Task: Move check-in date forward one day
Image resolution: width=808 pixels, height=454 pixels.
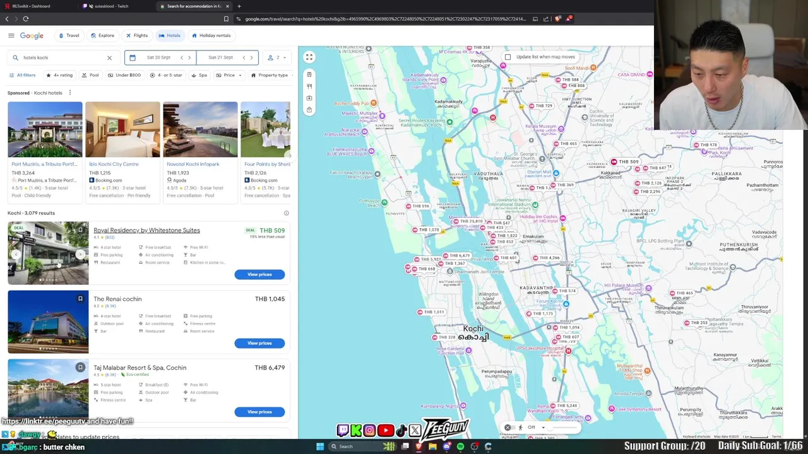Action: click(x=189, y=57)
